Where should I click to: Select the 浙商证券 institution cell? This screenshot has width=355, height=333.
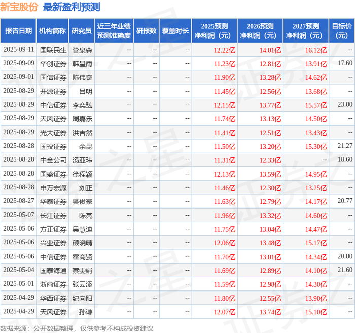[53, 284]
